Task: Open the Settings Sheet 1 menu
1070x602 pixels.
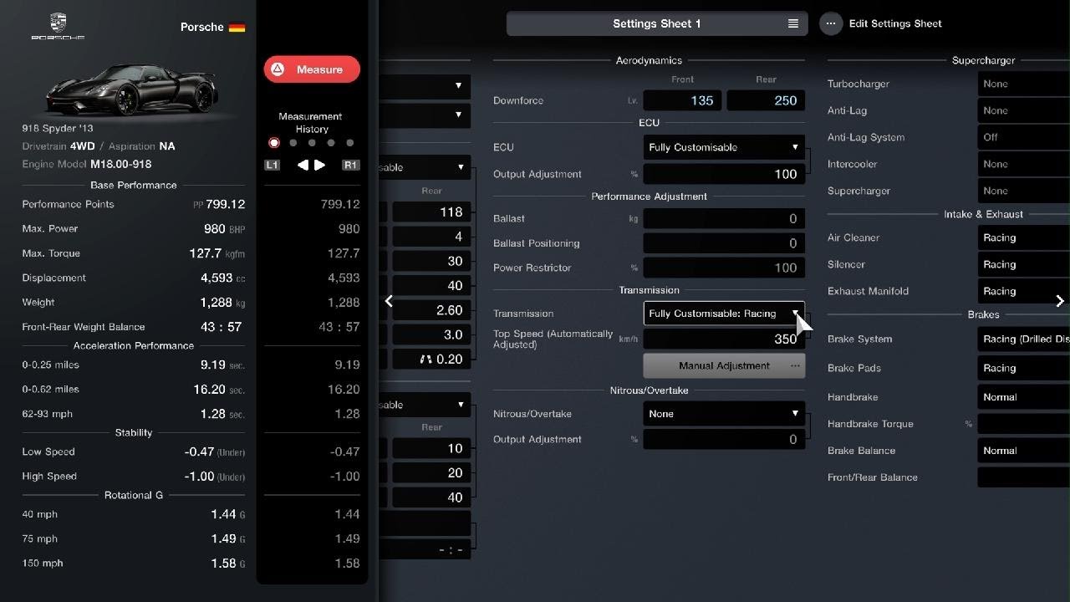Action: 657,23
